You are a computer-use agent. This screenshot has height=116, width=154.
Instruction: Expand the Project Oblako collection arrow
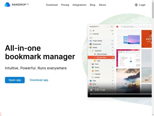point(89,41)
